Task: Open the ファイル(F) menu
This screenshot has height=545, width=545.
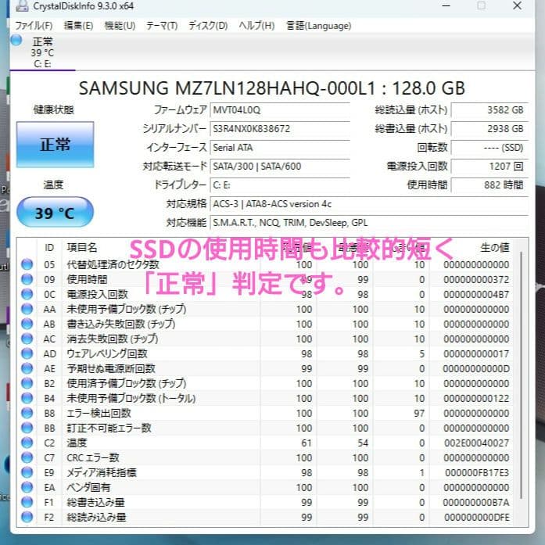Action: [34, 26]
